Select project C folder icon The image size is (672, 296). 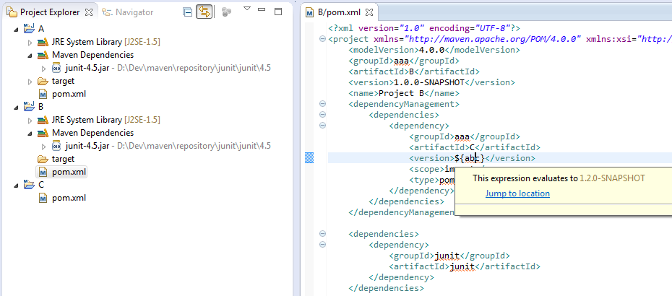29,184
